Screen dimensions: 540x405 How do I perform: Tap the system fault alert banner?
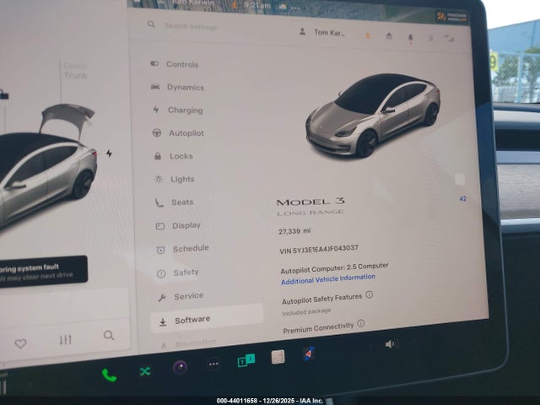tap(43, 271)
